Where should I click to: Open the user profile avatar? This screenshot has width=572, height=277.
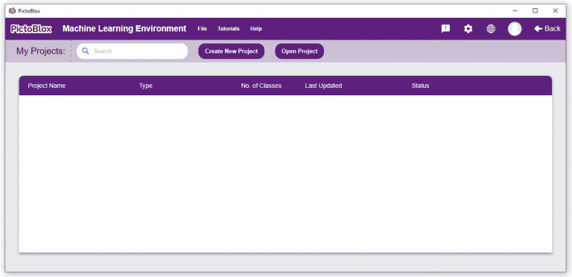pyautogui.click(x=515, y=29)
